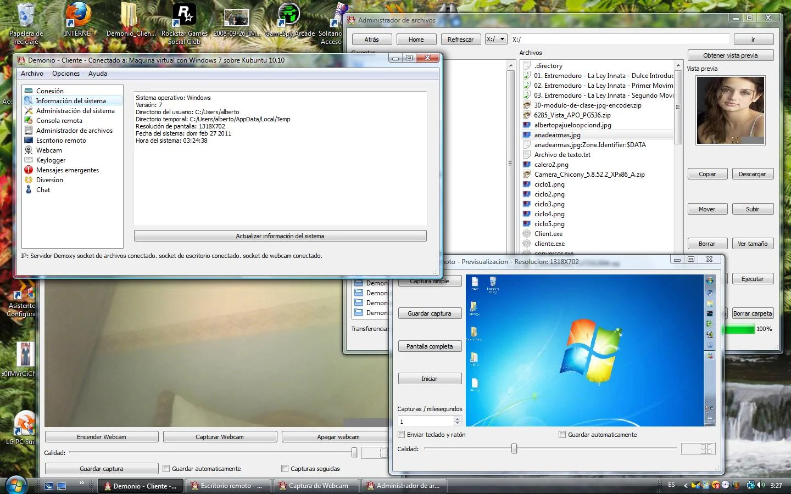
Task: Click the Mensajes emergentes red icon
Action: (x=29, y=170)
